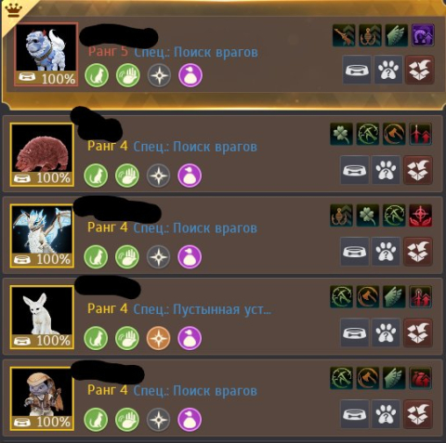Check in the fennec fox pet
Image resolution: width=446 pixels, height=443 pixels.
click(x=418, y=332)
